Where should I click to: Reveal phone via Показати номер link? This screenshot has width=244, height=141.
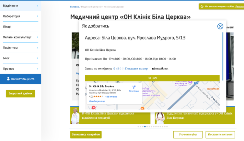[x=136, y=69]
